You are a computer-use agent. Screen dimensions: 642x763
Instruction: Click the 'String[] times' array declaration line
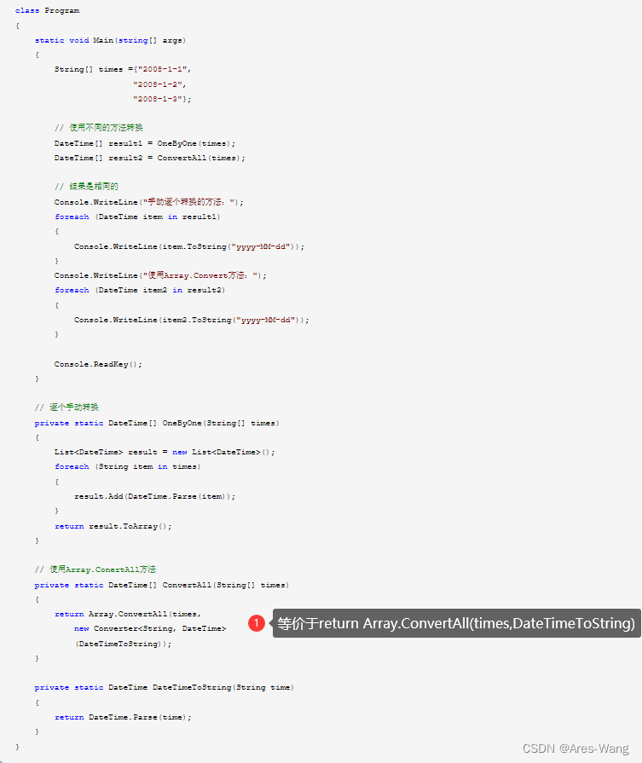pyautogui.click(x=123, y=70)
